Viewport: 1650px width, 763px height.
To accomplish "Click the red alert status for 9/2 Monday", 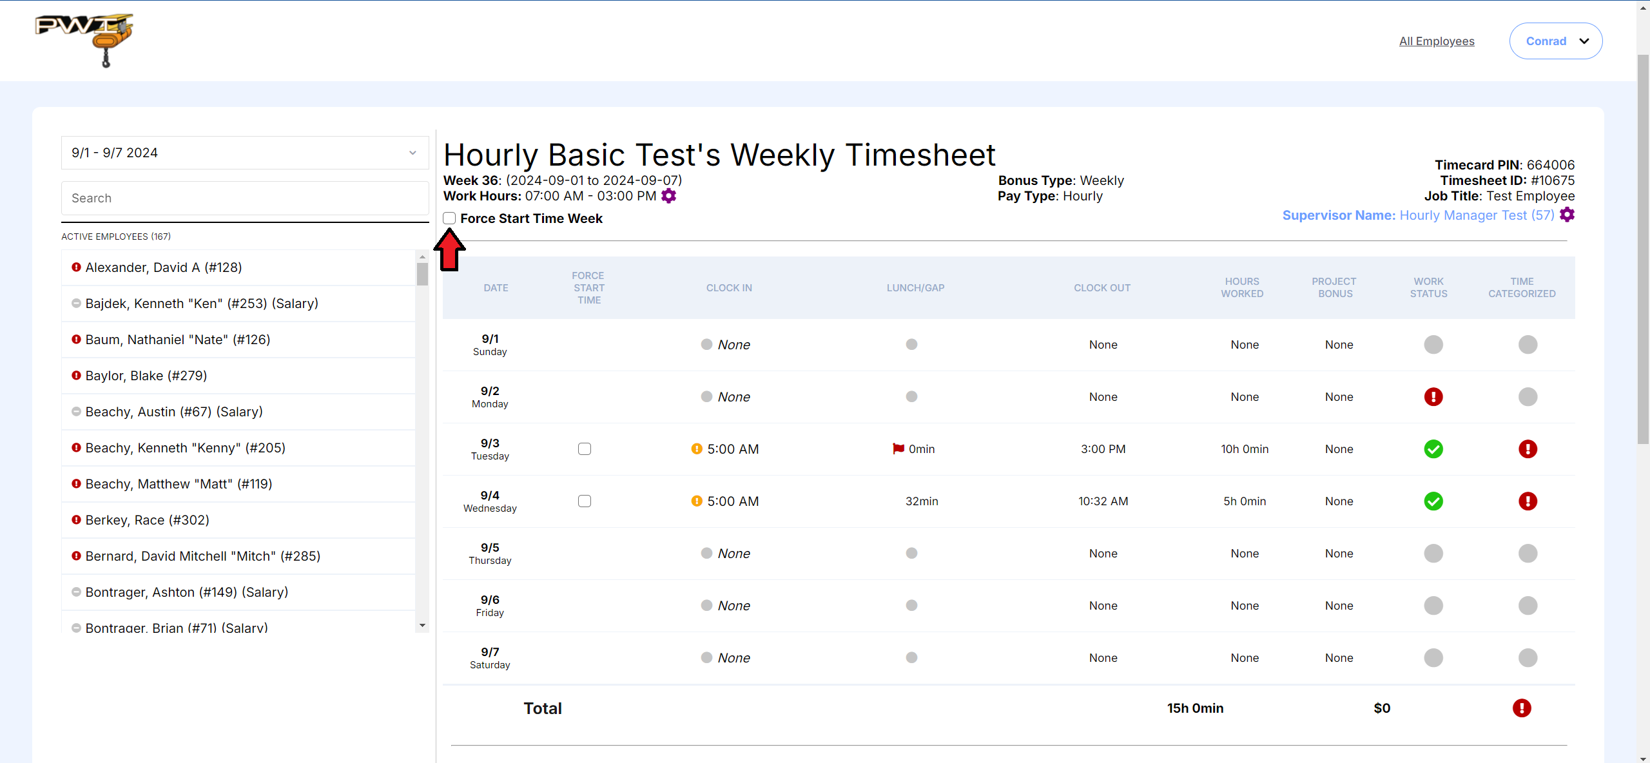I will pos(1433,397).
